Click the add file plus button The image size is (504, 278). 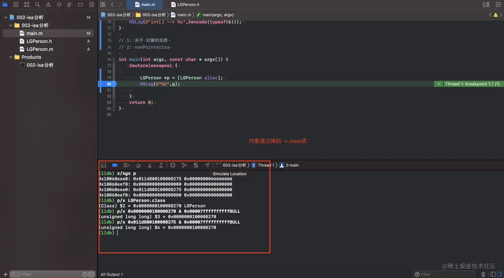point(5,274)
